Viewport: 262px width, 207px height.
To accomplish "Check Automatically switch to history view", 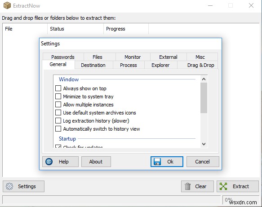I will pyautogui.click(x=58, y=129).
